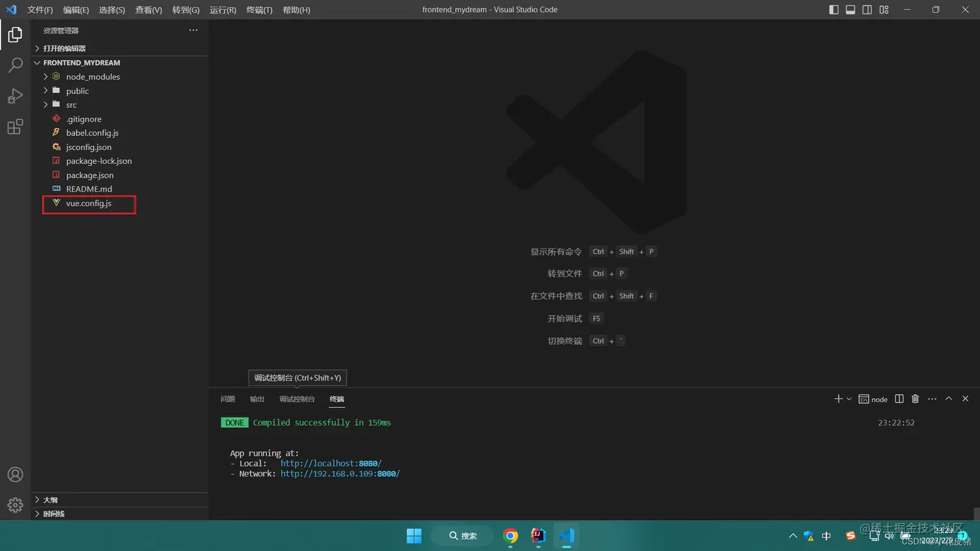The width and height of the screenshot is (980, 551).
Task: Open the 帮助(H) menu
Action: [x=296, y=10]
